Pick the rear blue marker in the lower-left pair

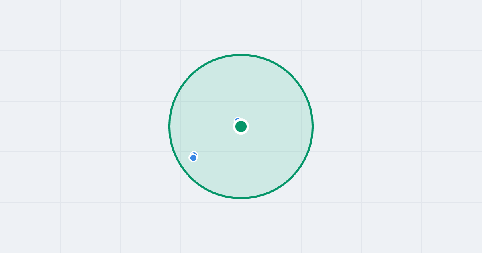click(x=194, y=154)
